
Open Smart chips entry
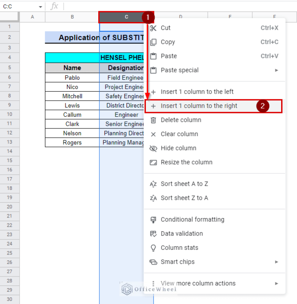(215, 262)
